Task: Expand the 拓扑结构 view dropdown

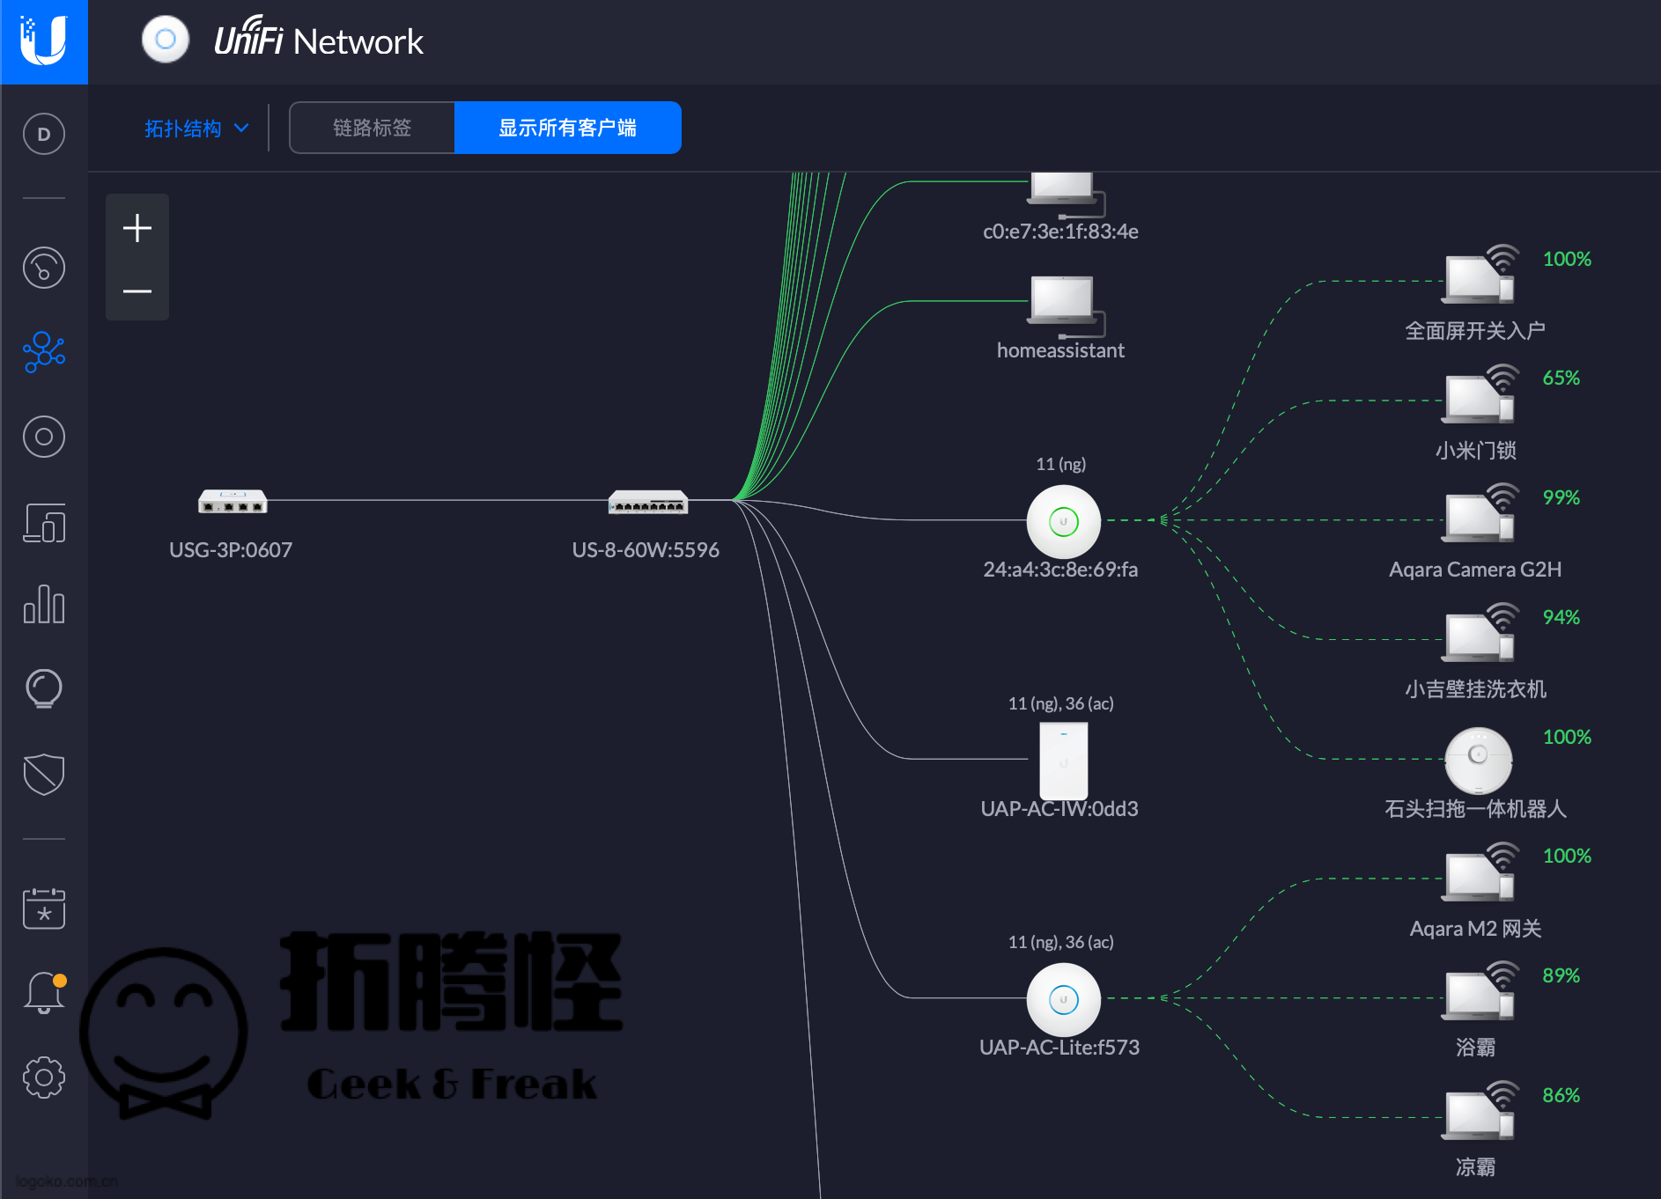Action: click(x=196, y=129)
